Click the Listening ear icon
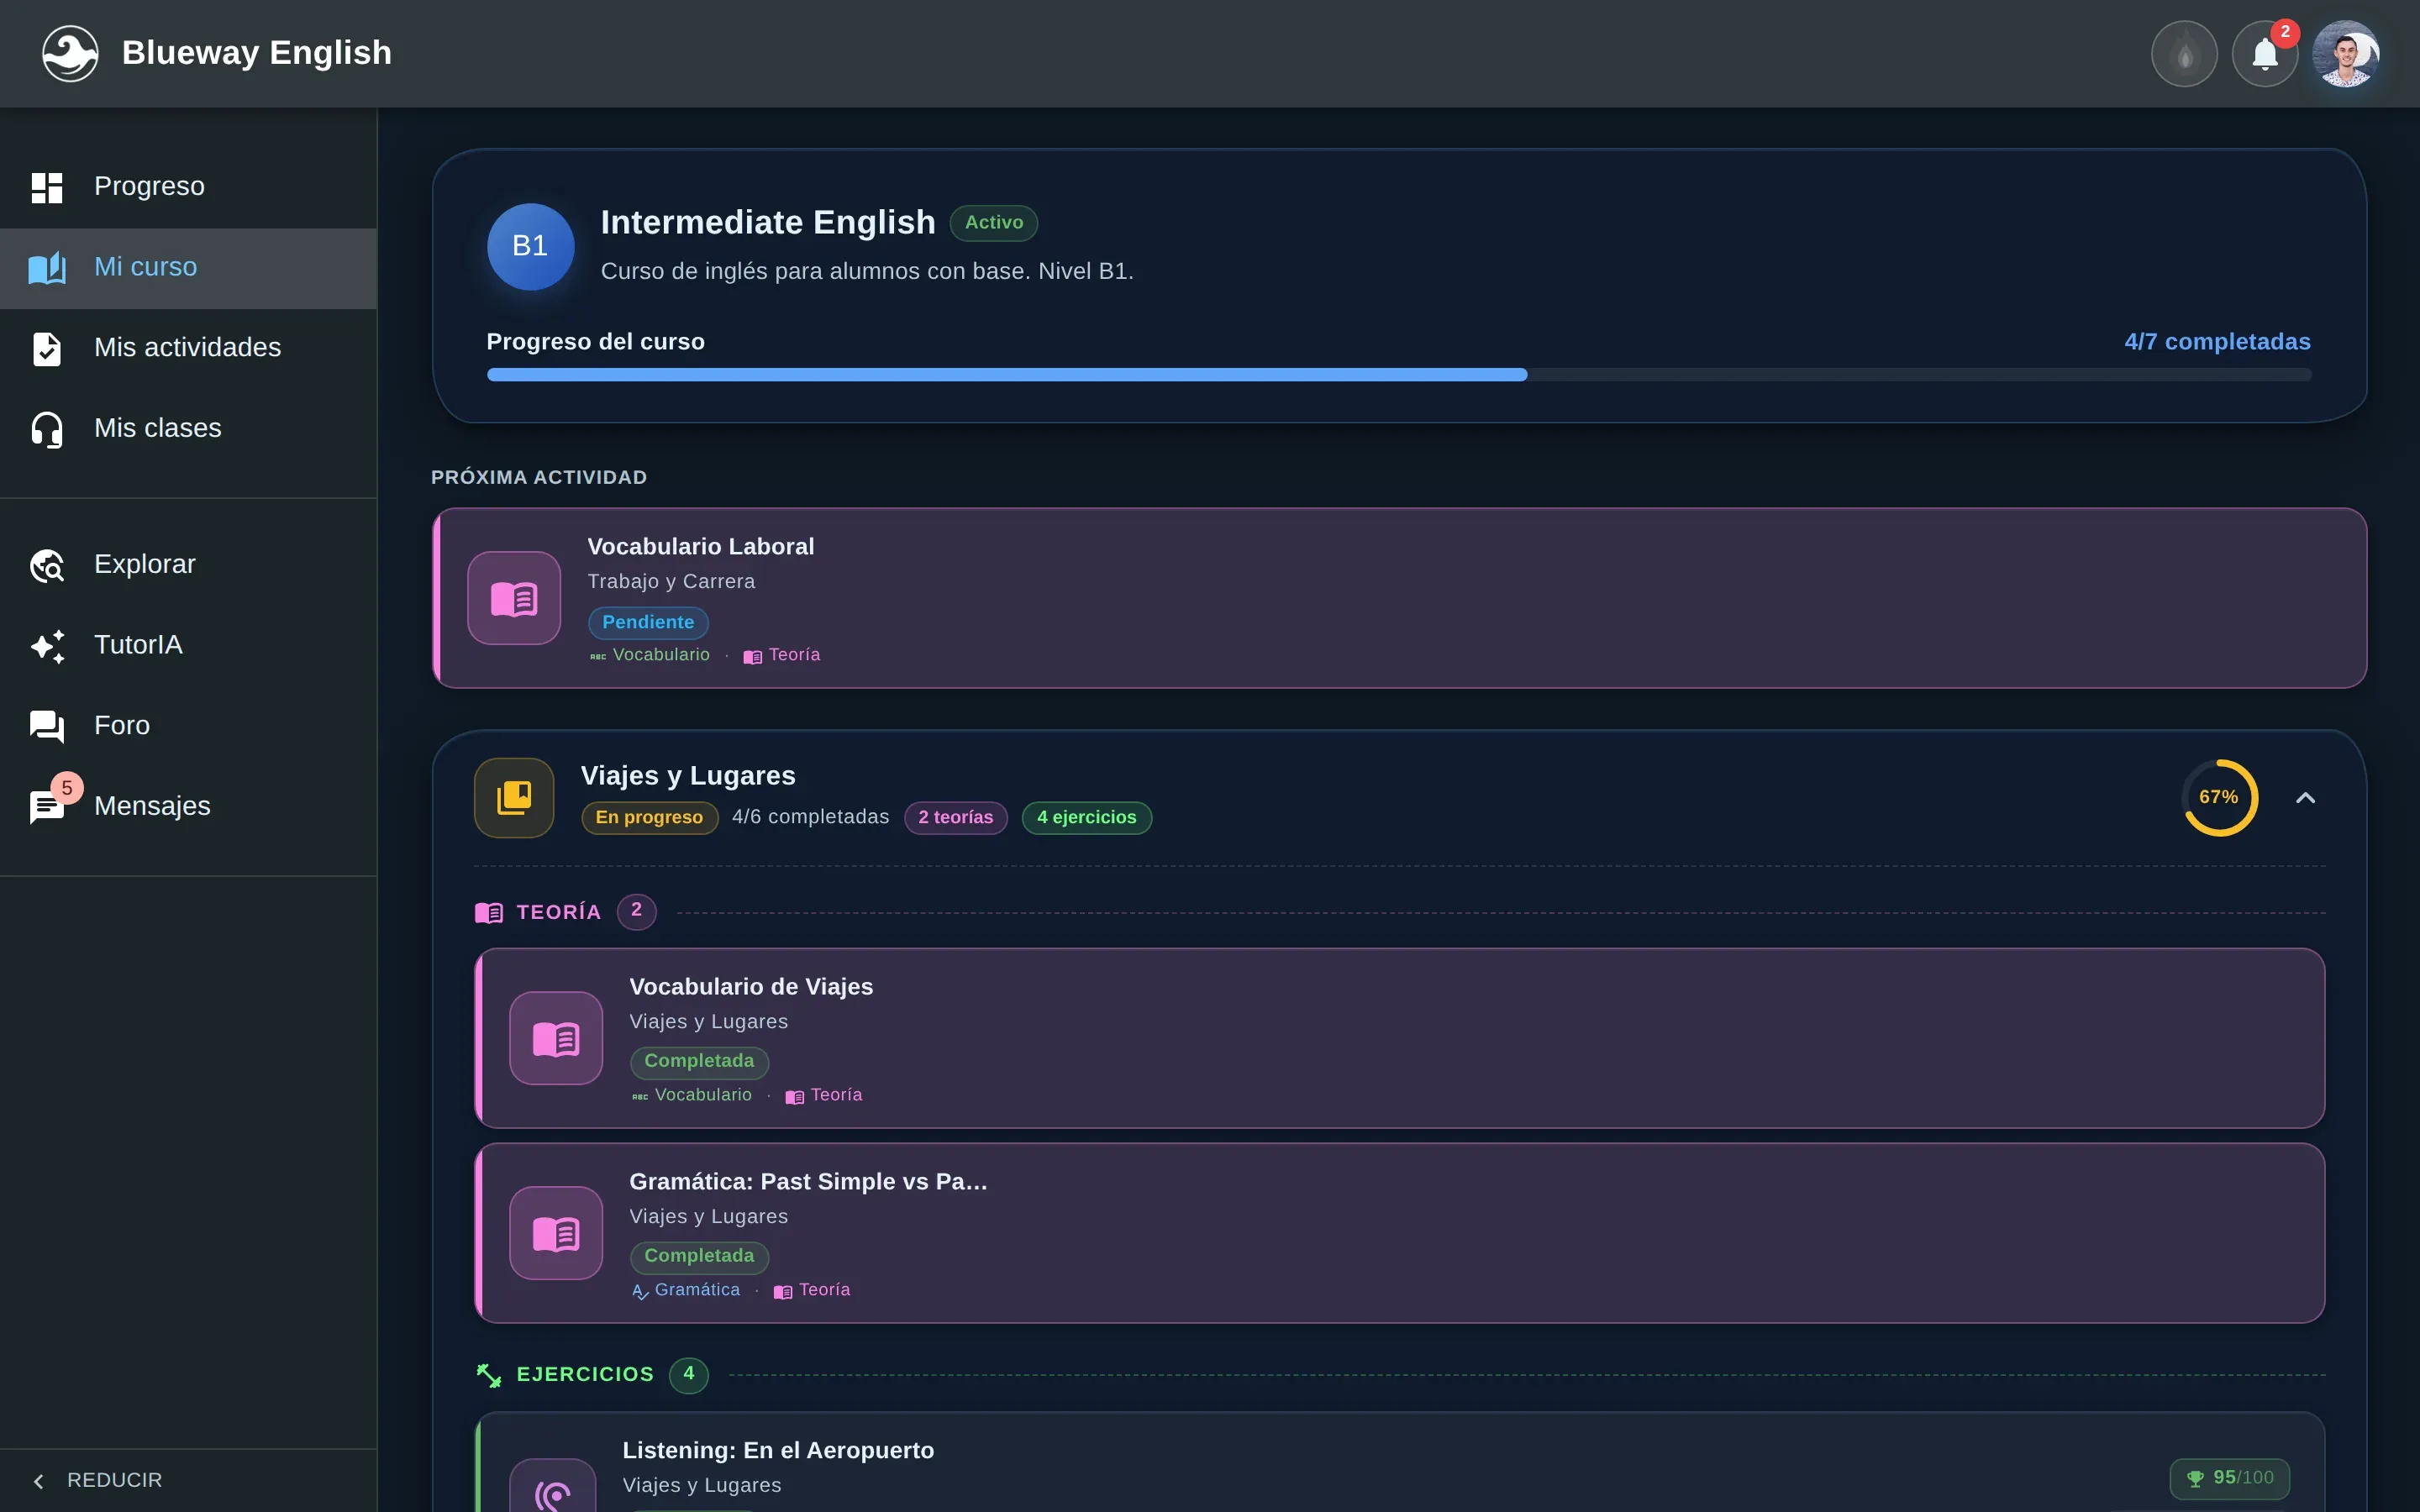Image resolution: width=2420 pixels, height=1512 pixels. click(x=552, y=1487)
